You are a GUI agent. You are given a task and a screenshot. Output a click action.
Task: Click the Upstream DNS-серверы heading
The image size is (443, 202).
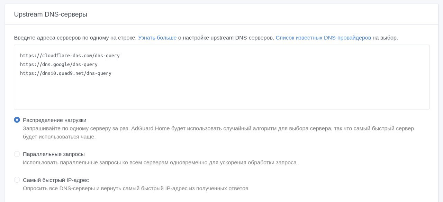point(51,14)
